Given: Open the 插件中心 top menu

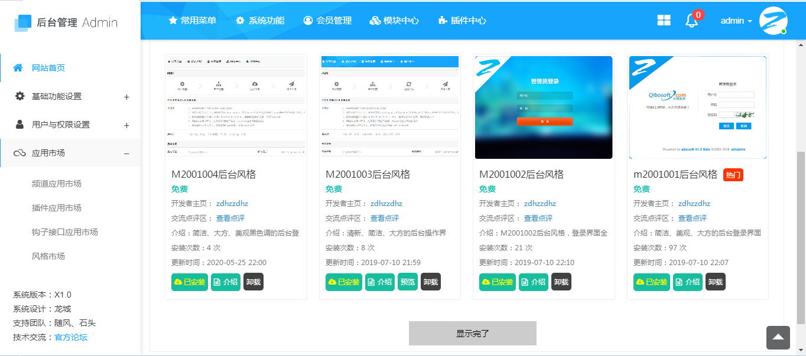Looking at the screenshot, I should coord(462,21).
